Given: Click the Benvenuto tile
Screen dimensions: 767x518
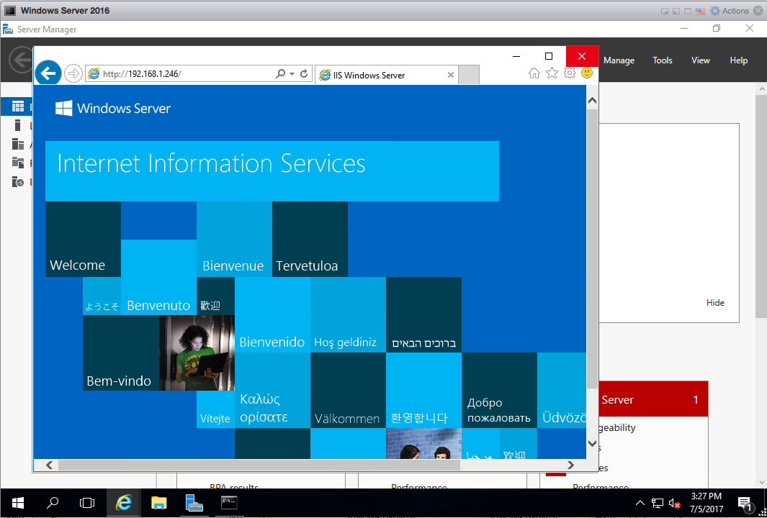Looking at the screenshot, I should [158, 278].
